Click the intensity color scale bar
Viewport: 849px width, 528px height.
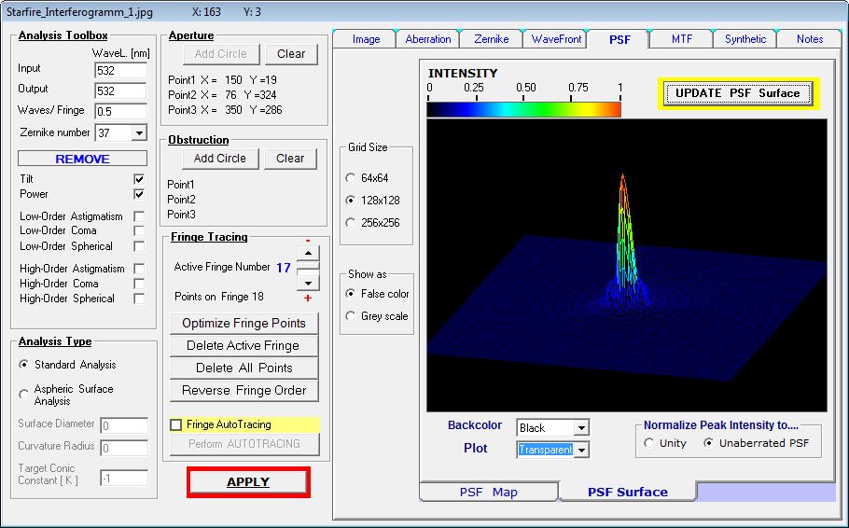[523, 109]
